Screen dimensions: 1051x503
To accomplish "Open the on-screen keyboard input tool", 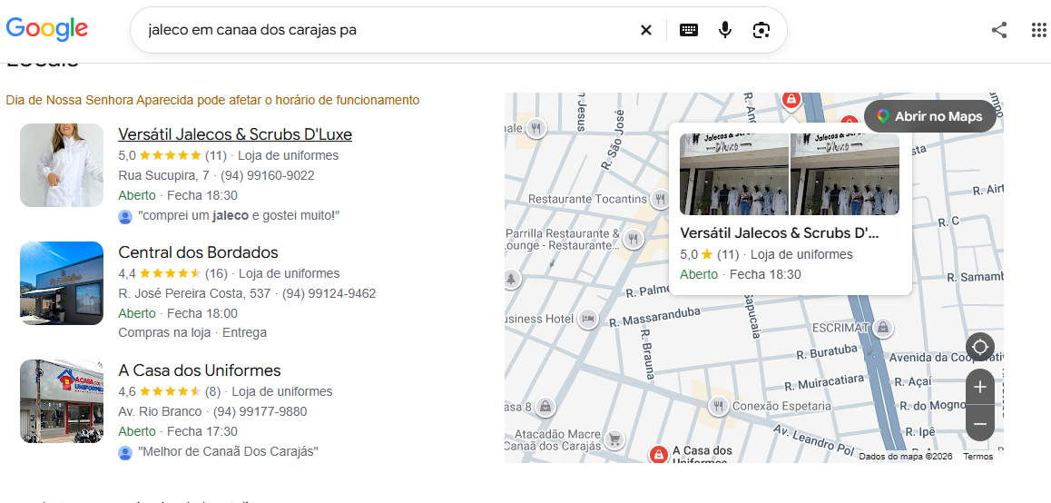I will pyautogui.click(x=689, y=30).
